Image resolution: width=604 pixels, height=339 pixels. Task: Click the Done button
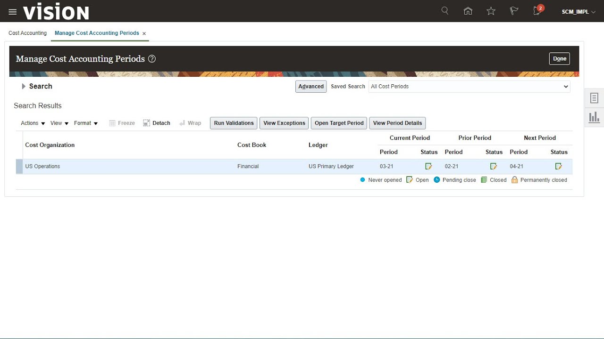[x=560, y=59]
